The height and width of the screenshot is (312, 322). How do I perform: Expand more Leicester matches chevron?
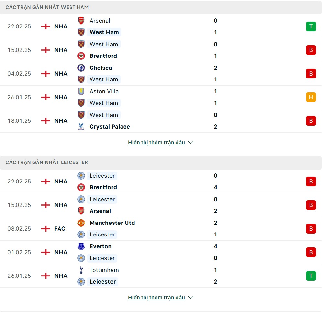point(191,297)
